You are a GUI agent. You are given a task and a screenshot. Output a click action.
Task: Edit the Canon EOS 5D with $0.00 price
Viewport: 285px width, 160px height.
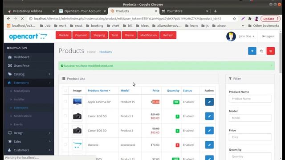click(x=209, y=130)
